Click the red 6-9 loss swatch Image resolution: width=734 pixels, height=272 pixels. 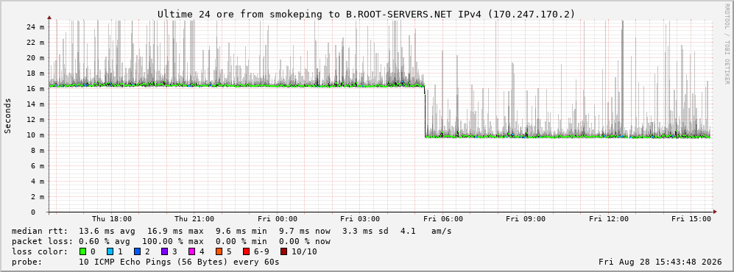coord(246,251)
